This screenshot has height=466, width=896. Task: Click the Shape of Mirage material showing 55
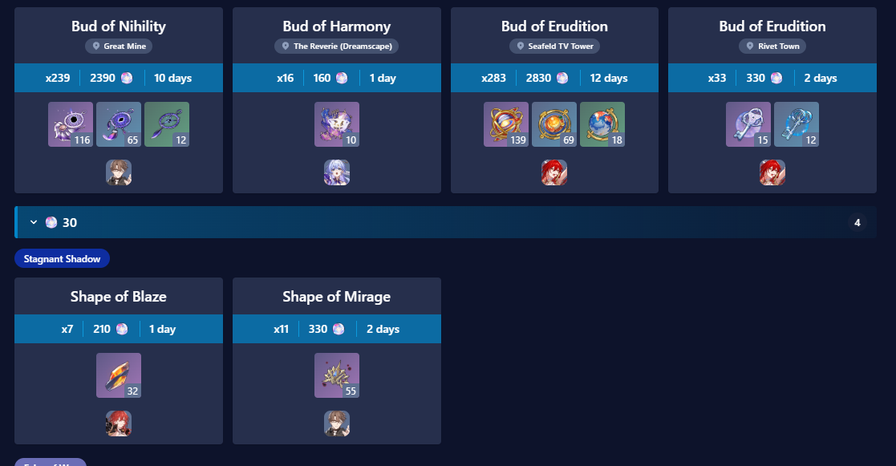(337, 375)
